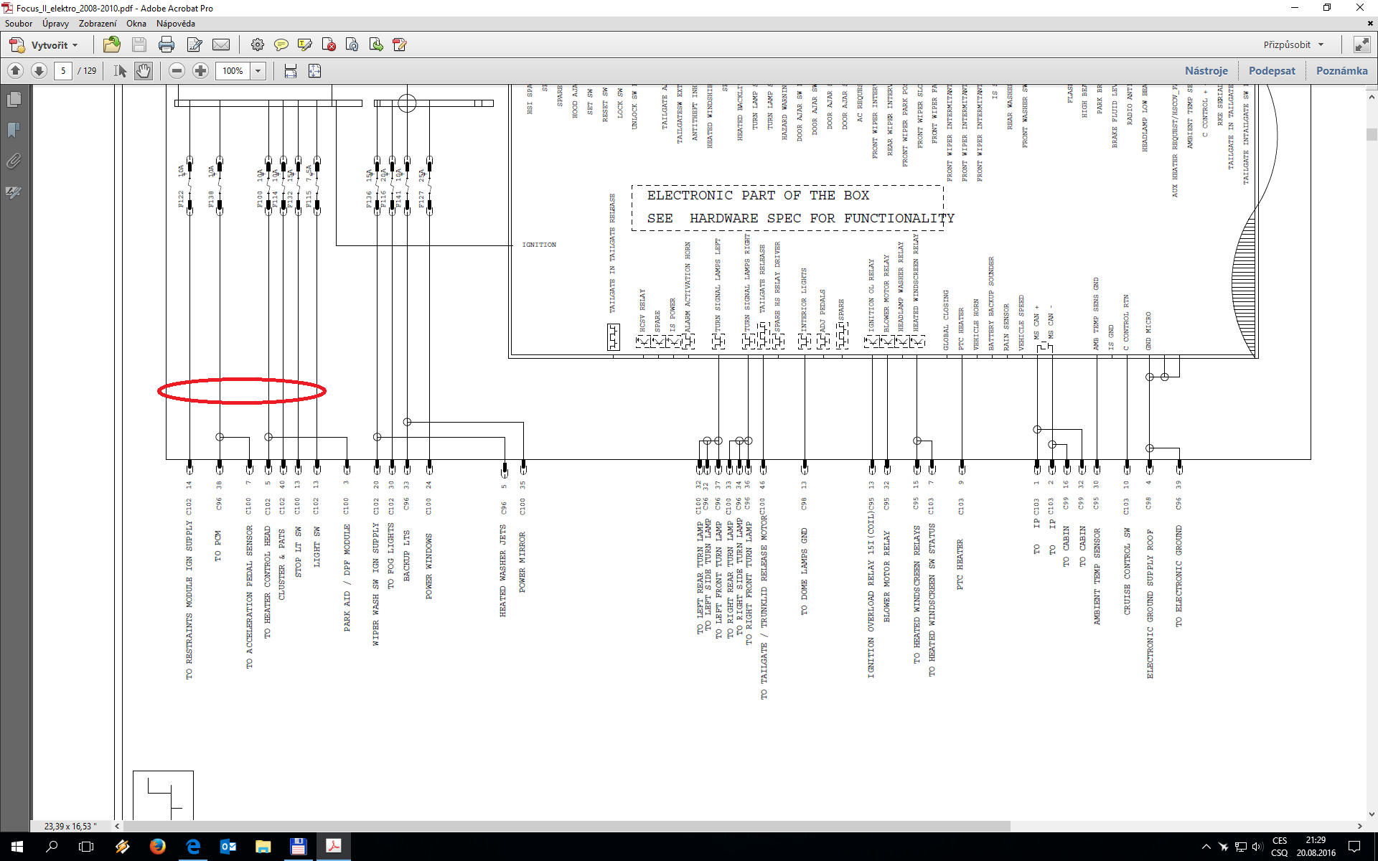Click the print file icon

[x=166, y=45]
